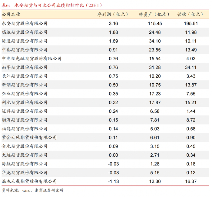This screenshot has height=197, width=212.
Task: Click the net profit value 1.88
Action: [114, 32]
